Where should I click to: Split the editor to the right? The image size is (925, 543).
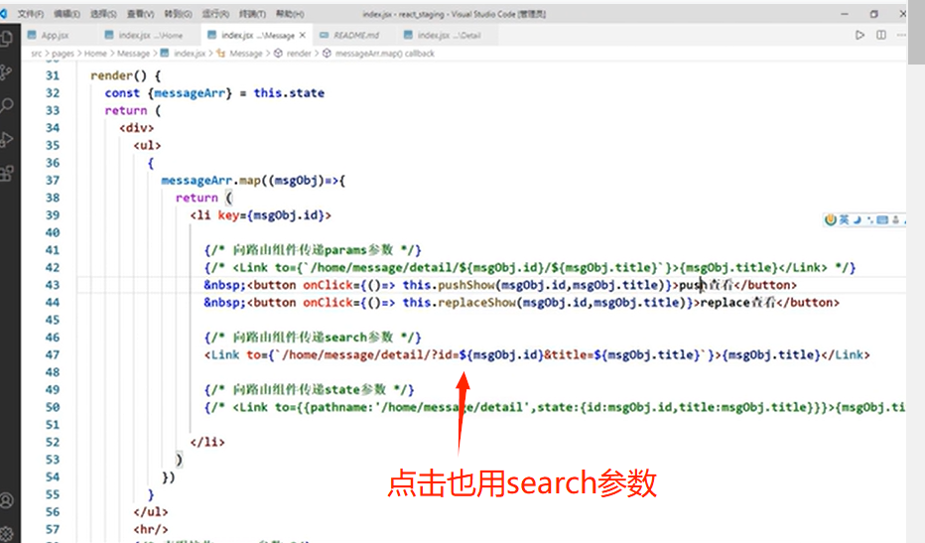click(880, 36)
